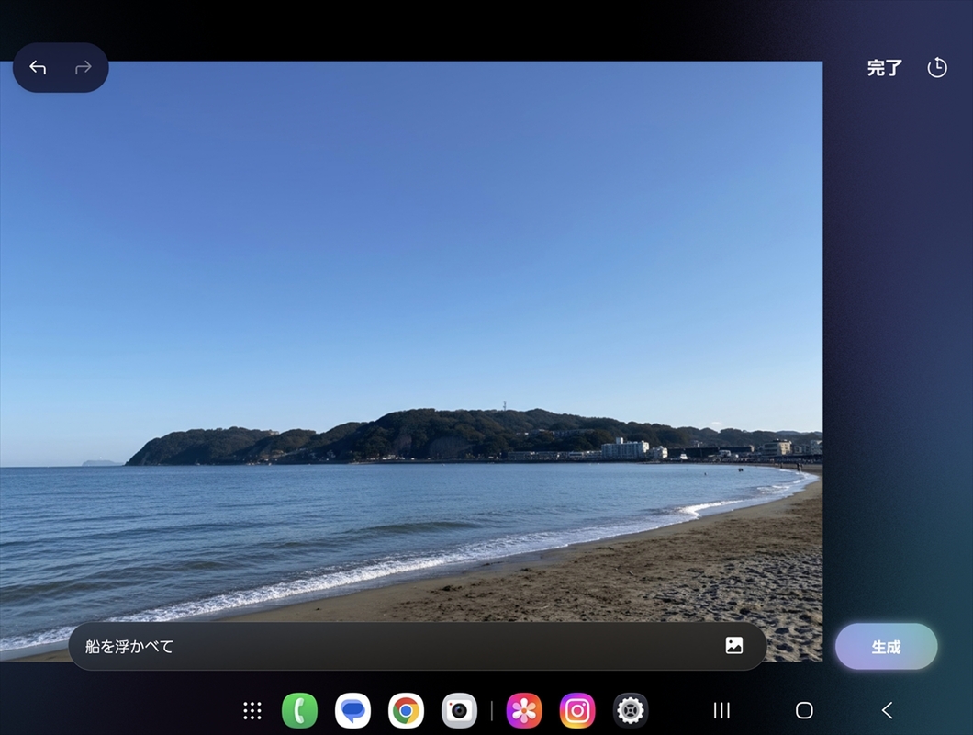Image resolution: width=973 pixels, height=735 pixels.
Task: Open the Settings gear app
Action: [631, 710]
